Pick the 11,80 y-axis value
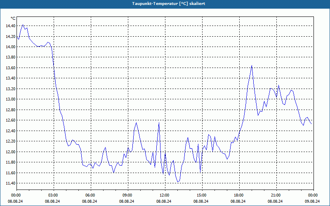Viewport: 330px width, 206px height. [x=11, y=162]
